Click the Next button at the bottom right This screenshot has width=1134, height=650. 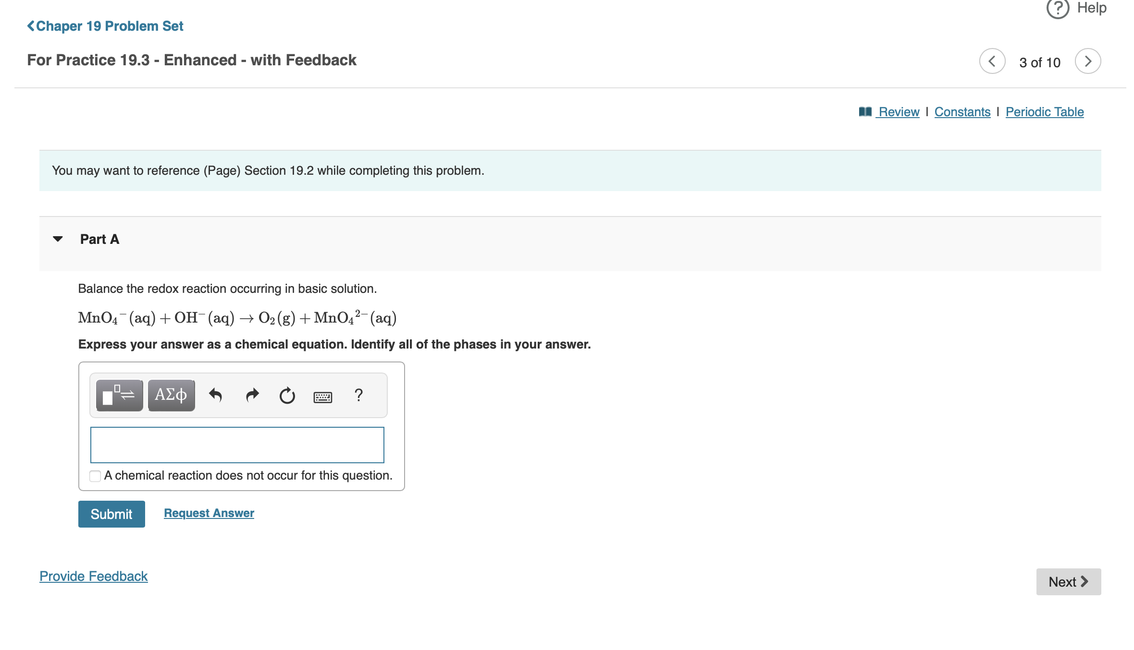(x=1068, y=582)
